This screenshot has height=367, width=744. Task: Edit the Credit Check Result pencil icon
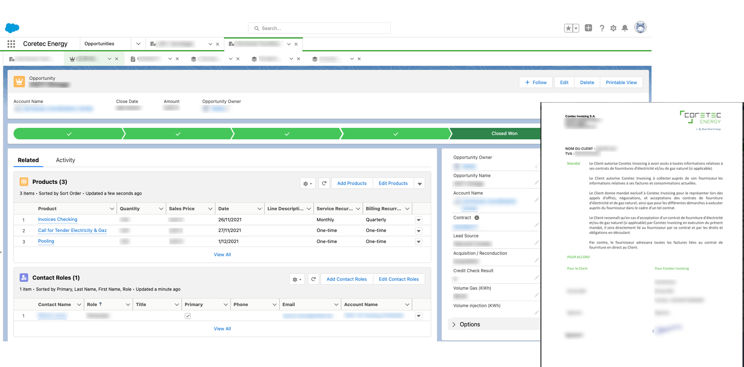point(536,278)
